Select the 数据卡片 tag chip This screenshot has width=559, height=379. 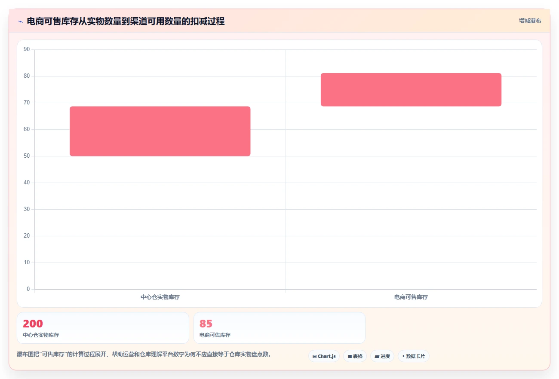click(x=413, y=356)
